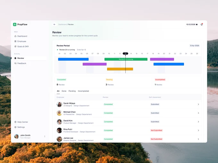
Task: Click the Pending summary badge
Action: [109, 80]
